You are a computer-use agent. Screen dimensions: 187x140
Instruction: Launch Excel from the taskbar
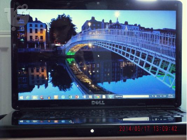pos(70,97)
